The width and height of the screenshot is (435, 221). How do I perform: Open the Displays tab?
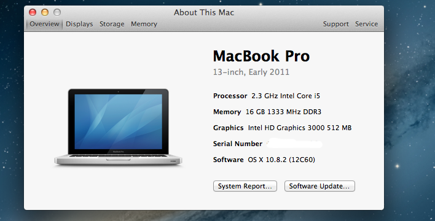tap(79, 24)
